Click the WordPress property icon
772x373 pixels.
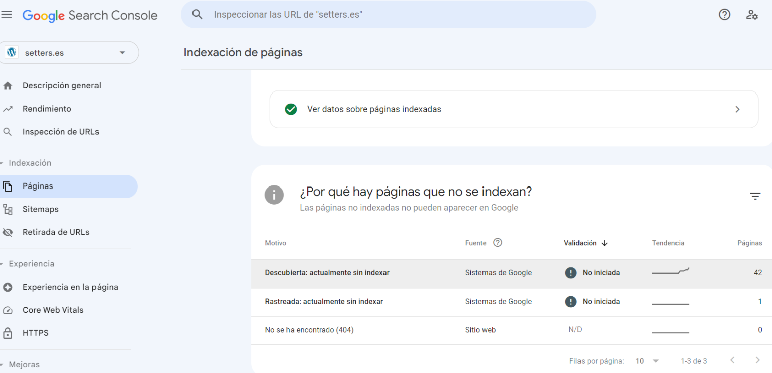tap(12, 52)
